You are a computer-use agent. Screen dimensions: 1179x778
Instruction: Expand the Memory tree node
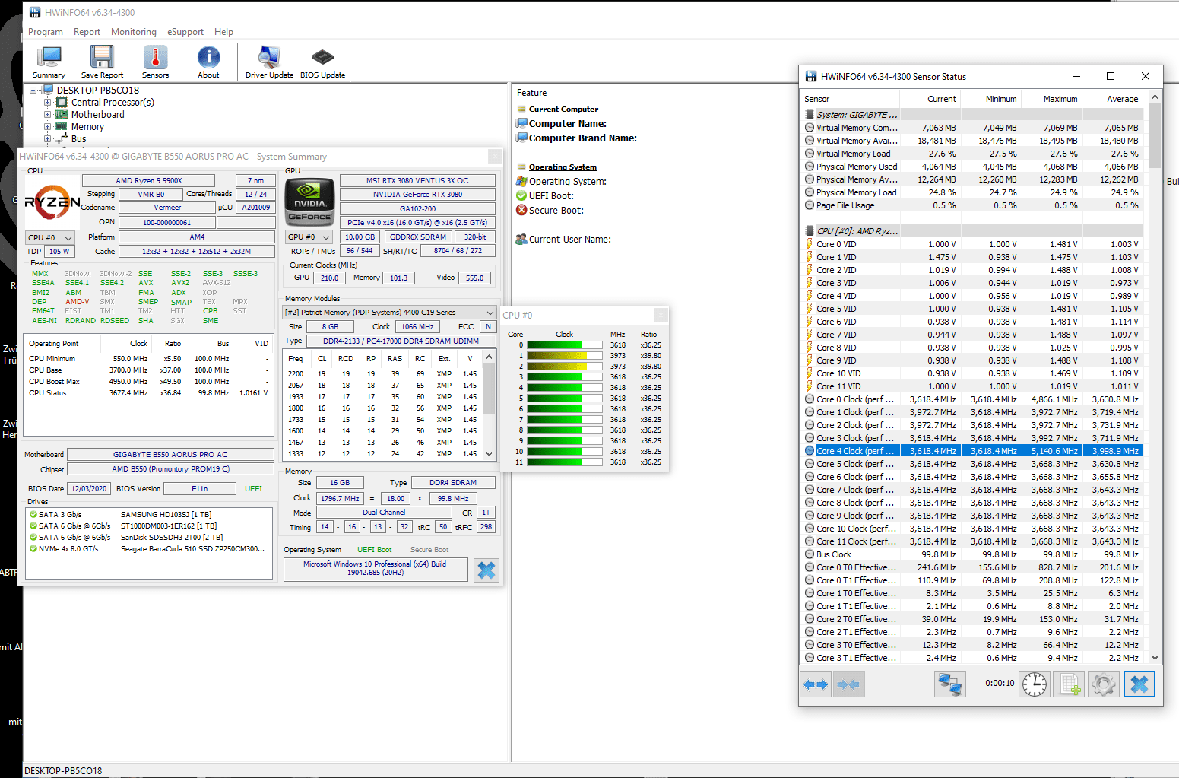click(47, 126)
